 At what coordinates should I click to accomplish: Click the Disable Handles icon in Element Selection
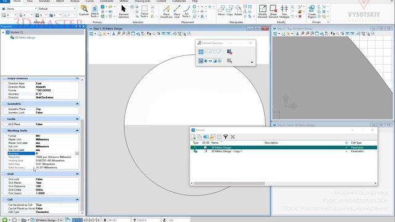[x=229, y=52]
